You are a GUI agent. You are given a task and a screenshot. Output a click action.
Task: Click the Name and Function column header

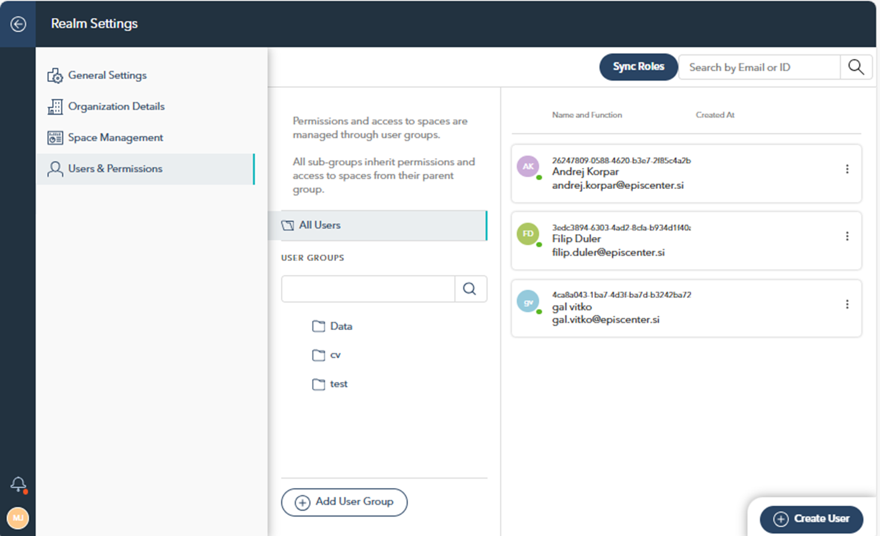tap(587, 115)
